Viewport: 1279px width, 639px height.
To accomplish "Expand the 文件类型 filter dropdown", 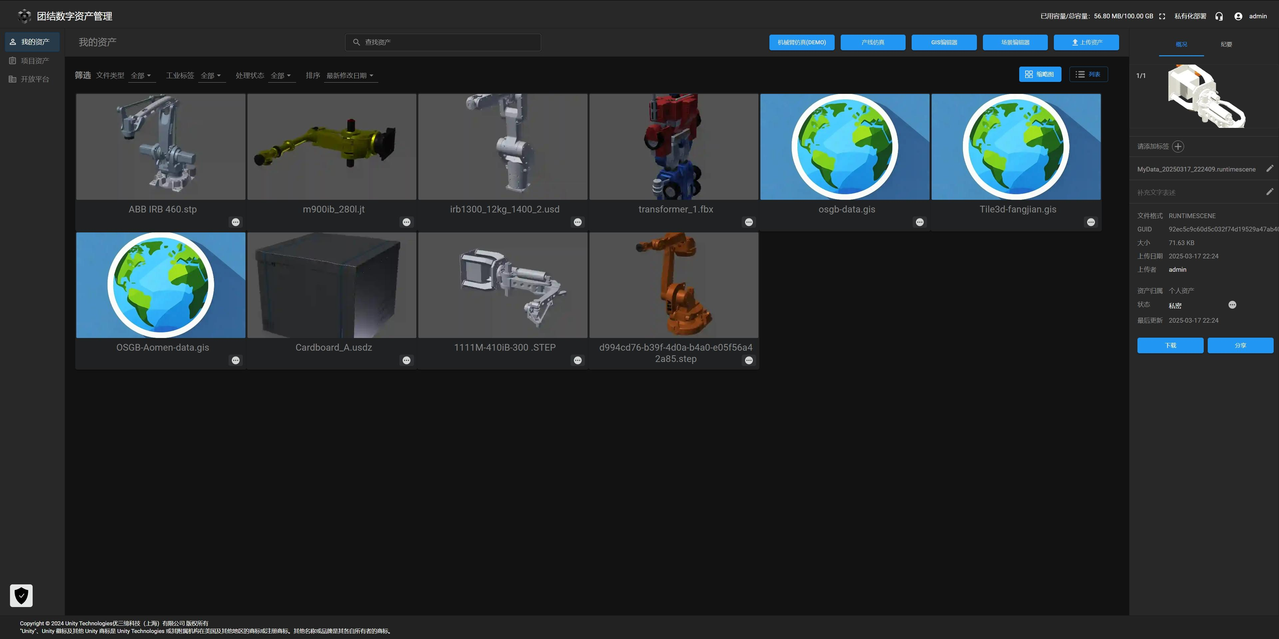I will coord(141,76).
